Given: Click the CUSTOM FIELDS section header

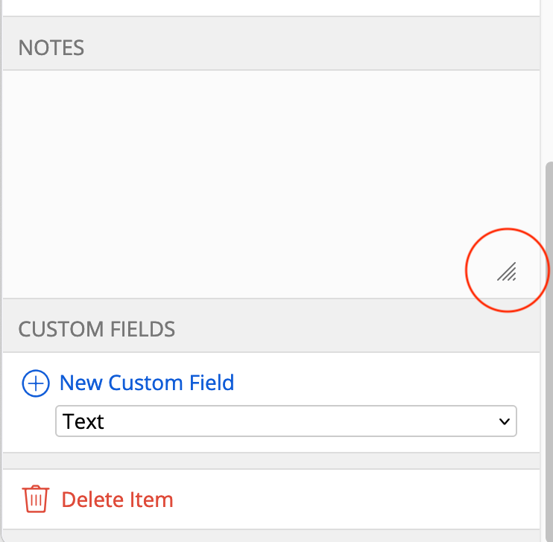Looking at the screenshot, I should [x=97, y=328].
